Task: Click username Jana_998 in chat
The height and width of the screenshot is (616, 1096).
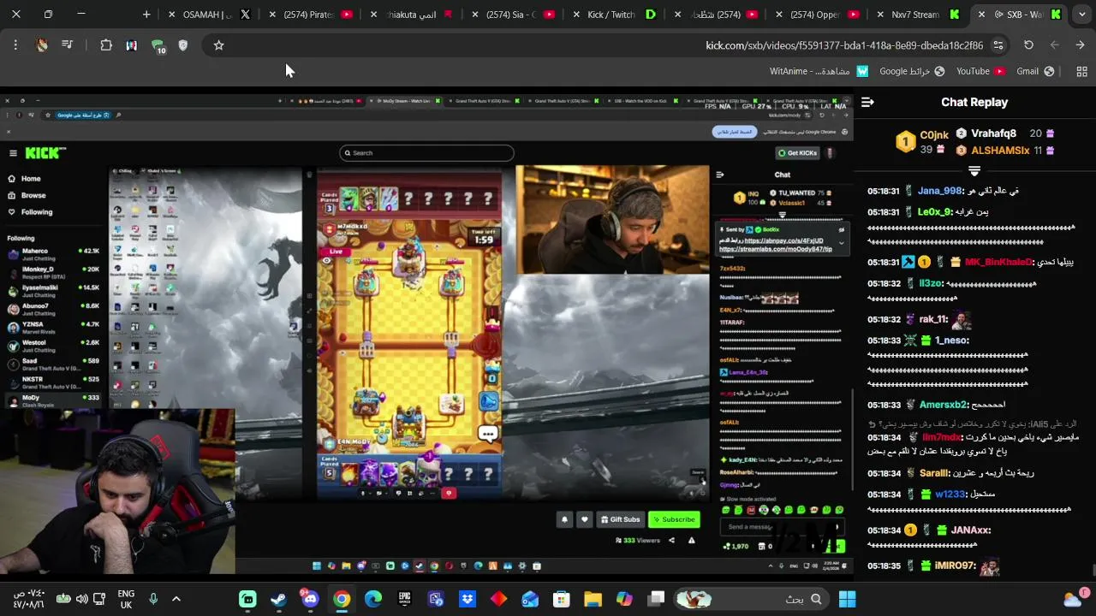Action: [x=940, y=191]
